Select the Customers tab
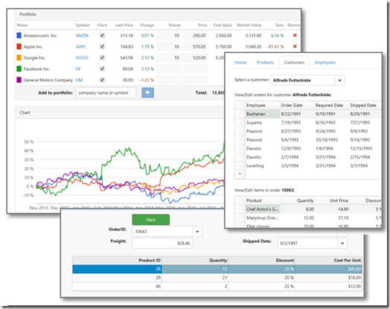Viewport: 390px width, 309px height. tap(294, 63)
